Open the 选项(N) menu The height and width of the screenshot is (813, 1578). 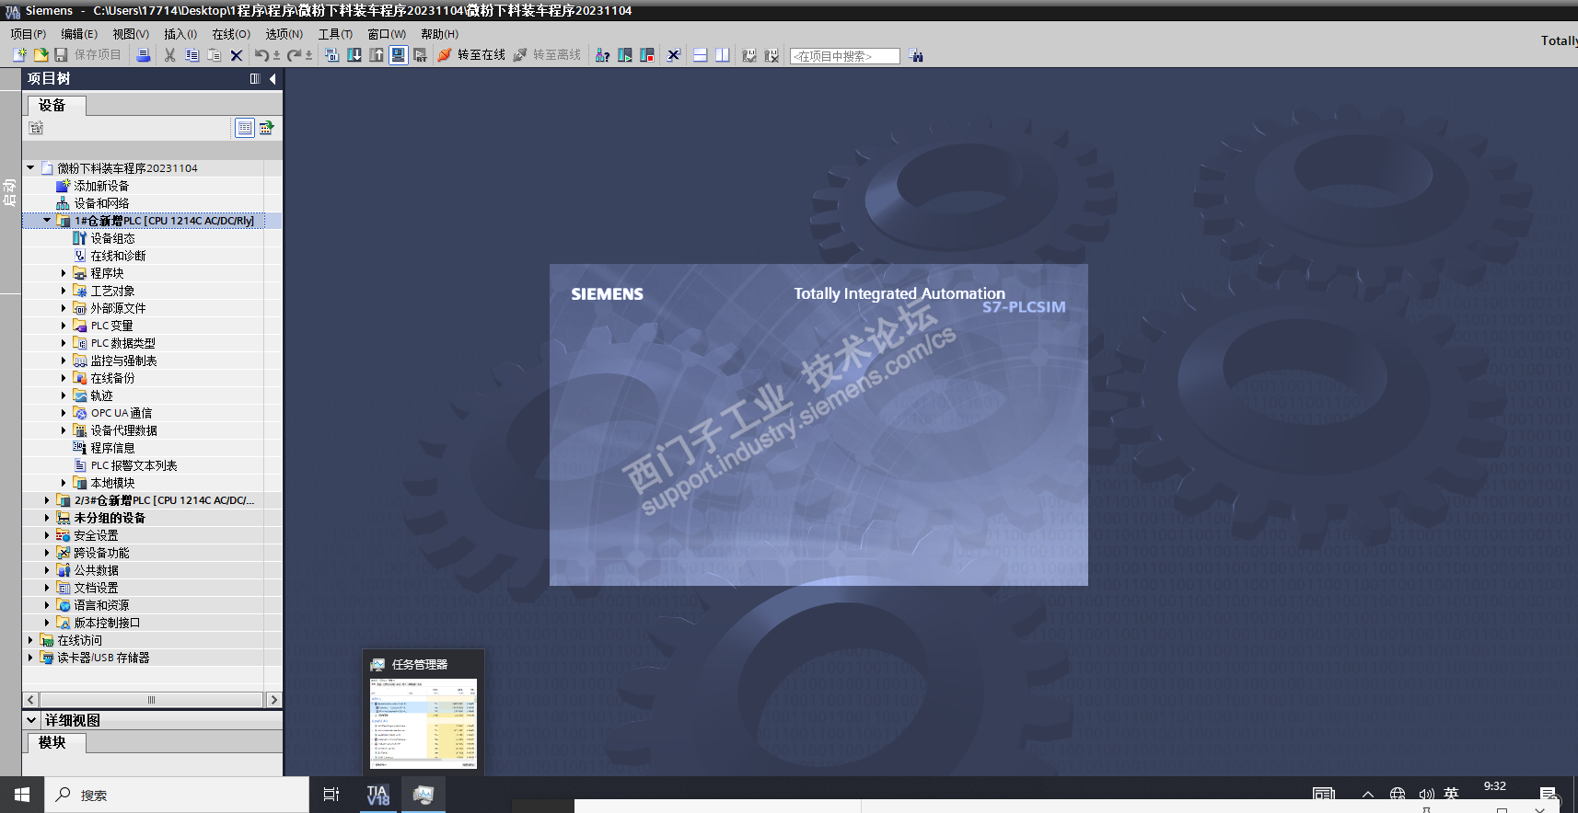coord(284,34)
